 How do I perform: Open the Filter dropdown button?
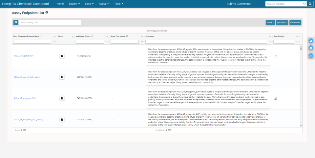[x=270, y=23]
